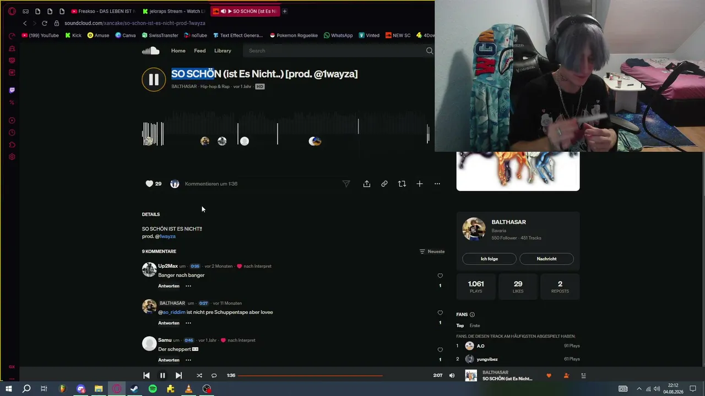
Task: Reply to Samu's comment via Antworten
Action: [169, 360]
